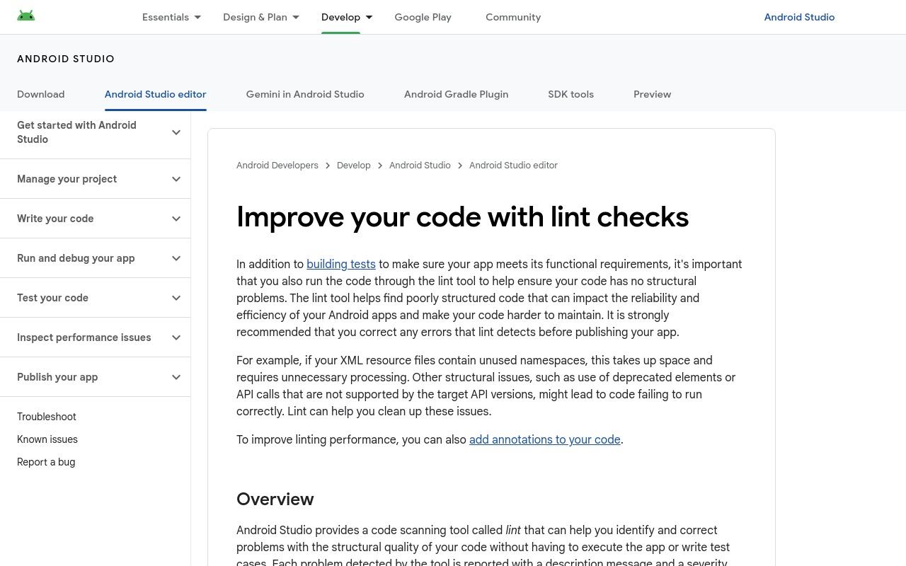Switch to Android Gradle Plugin tab
Screen dimensions: 906x566
(x=456, y=94)
